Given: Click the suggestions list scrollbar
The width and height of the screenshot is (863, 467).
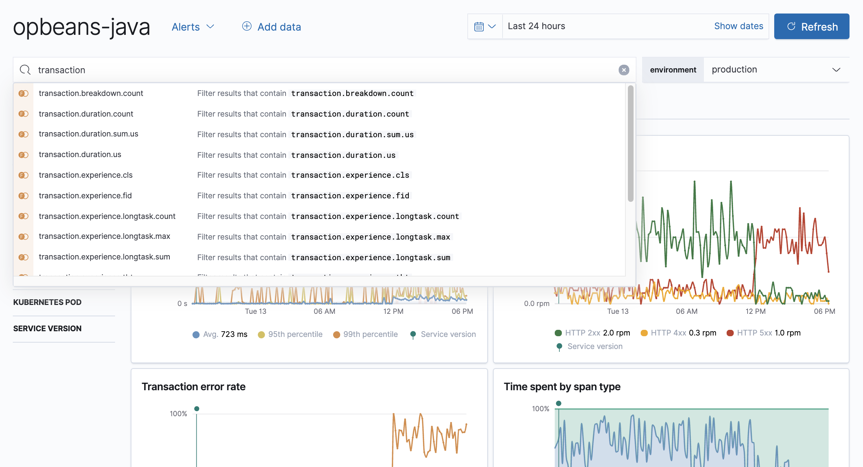Looking at the screenshot, I should click(630, 144).
